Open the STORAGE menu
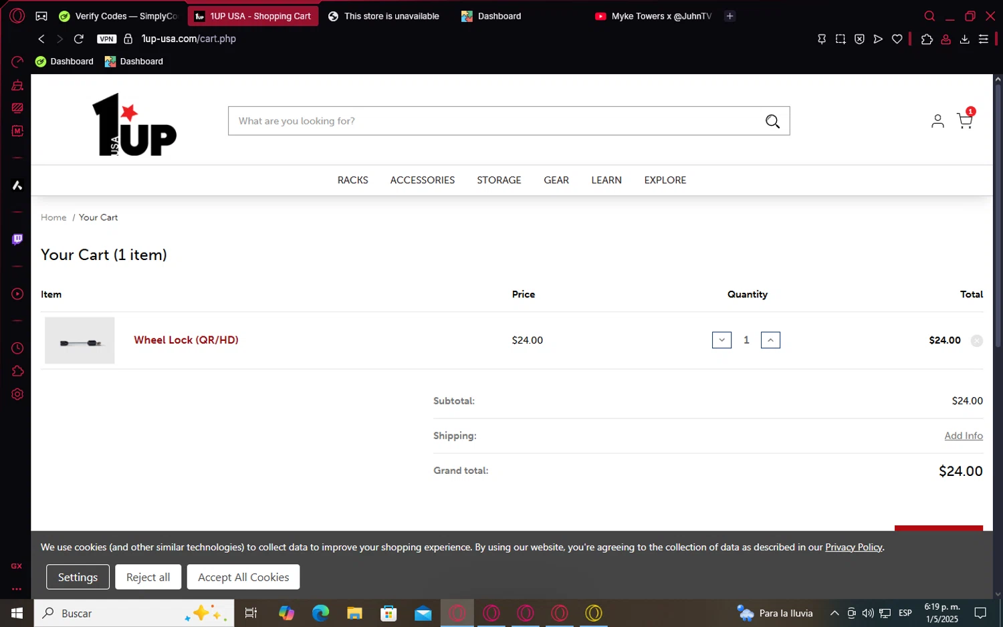 [x=499, y=180]
